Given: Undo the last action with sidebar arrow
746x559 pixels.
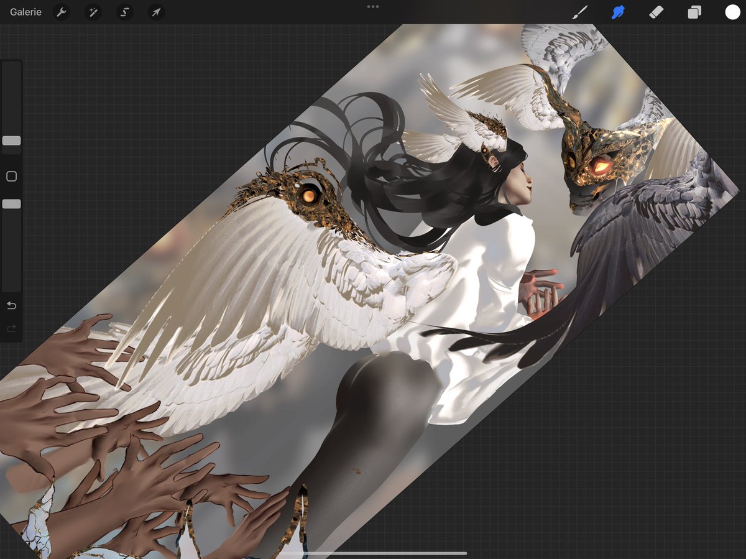Looking at the screenshot, I should pyautogui.click(x=11, y=305).
